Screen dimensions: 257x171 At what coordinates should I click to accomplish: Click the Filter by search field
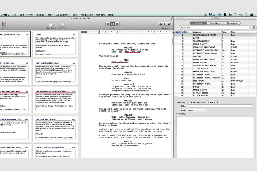tap(213, 28)
